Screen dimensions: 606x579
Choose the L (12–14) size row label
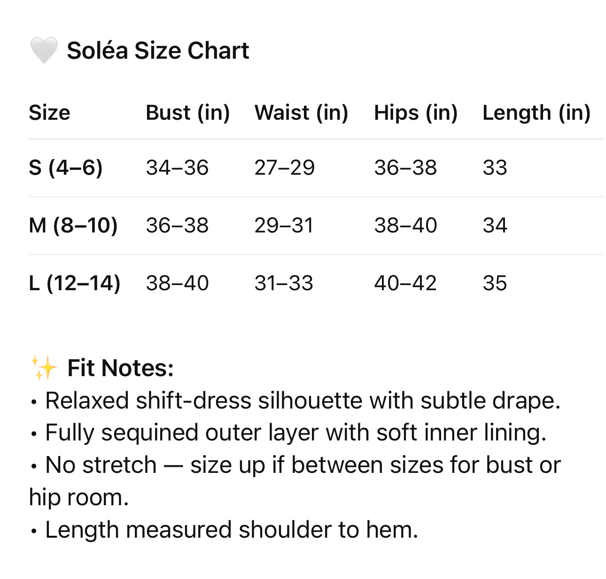[74, 283]
